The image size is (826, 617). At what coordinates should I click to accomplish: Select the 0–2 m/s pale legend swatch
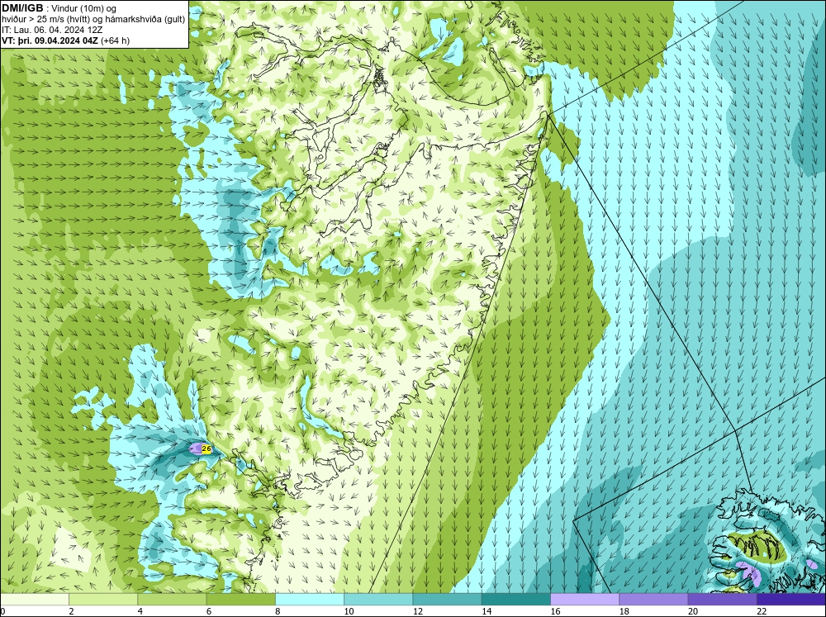(x=34, y=600)
